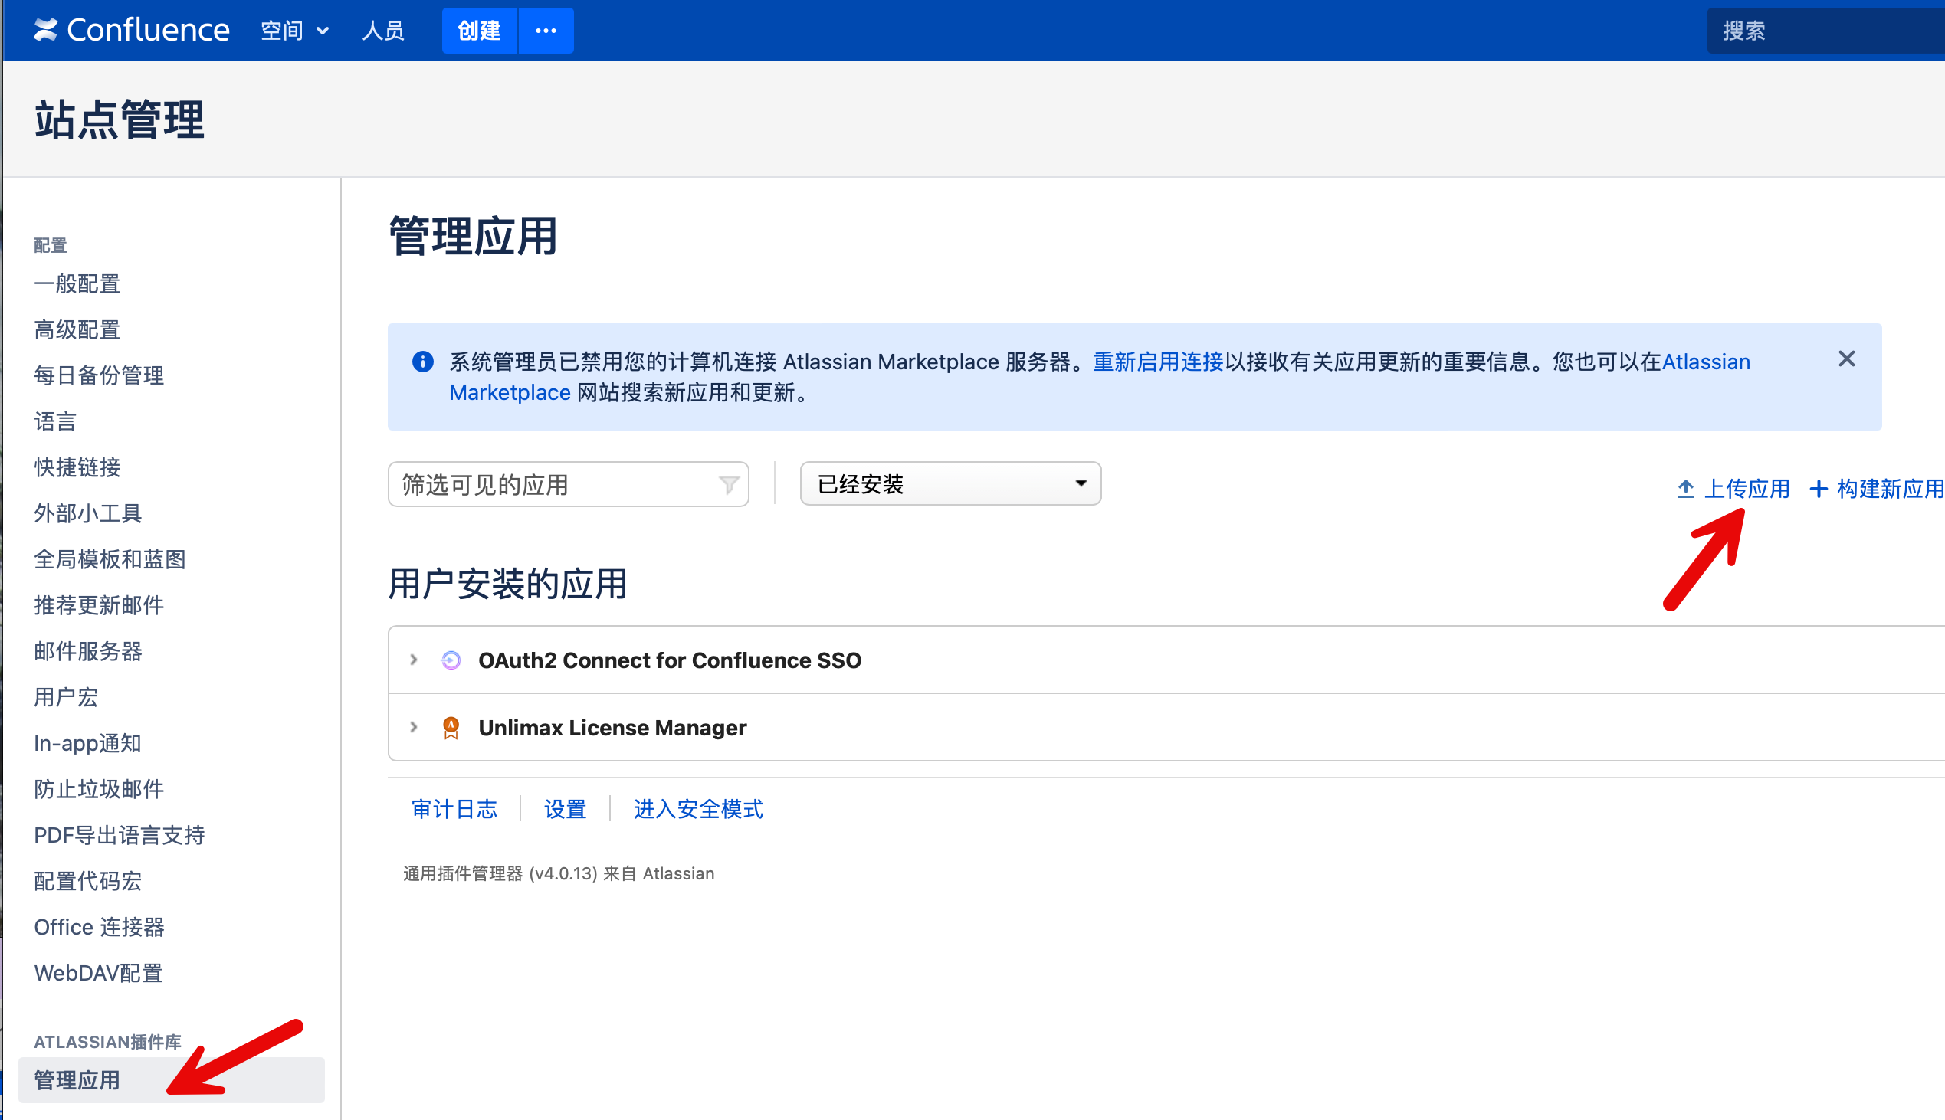Open the 人员 menu item

[382, 31]
